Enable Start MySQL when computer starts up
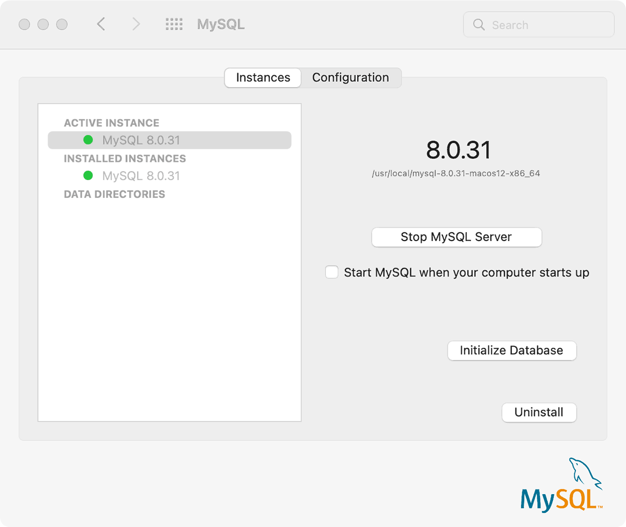 pos(332,272)
